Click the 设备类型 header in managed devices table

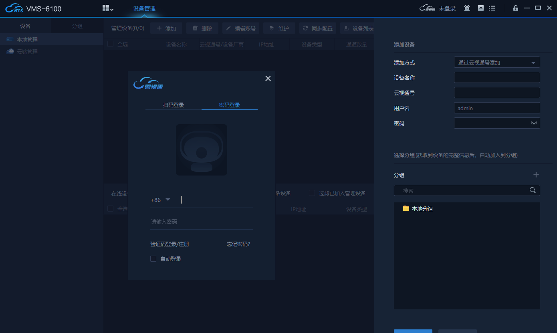[x=312, y=44]
